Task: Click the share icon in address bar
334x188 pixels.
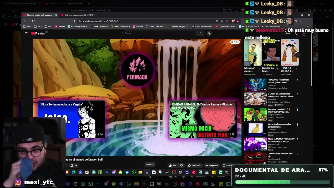Action: tap(227, 21)
